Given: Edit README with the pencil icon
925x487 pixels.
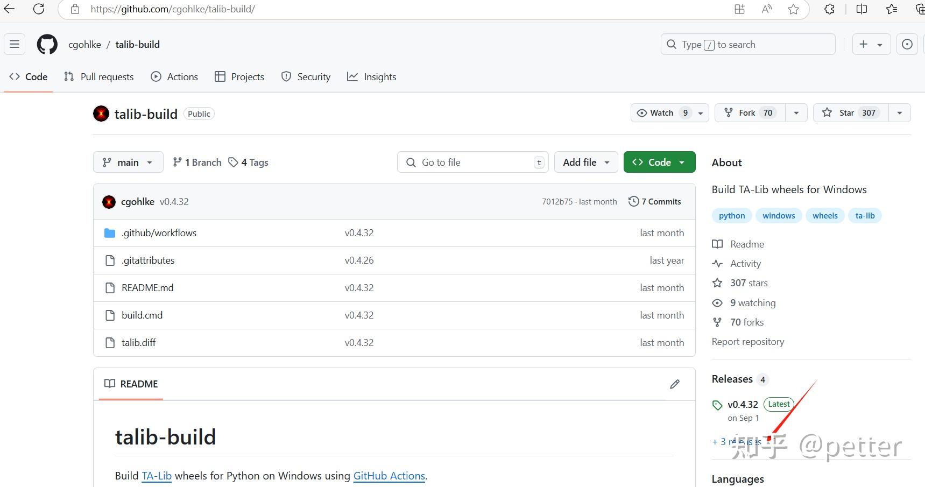Looking at the screenshot, I should click(x=675, y=384).
